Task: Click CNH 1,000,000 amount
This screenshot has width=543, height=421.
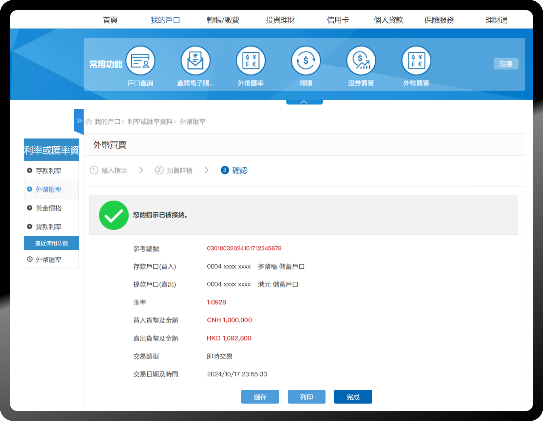Action: click(x=229, y=320)
